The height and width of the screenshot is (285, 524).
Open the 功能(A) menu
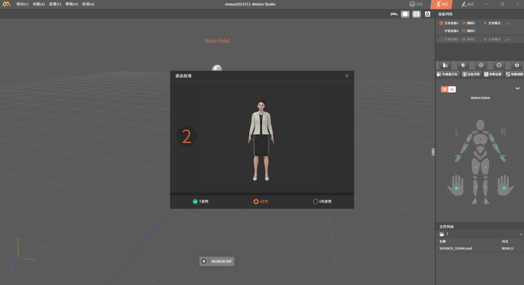pos(39,4)
